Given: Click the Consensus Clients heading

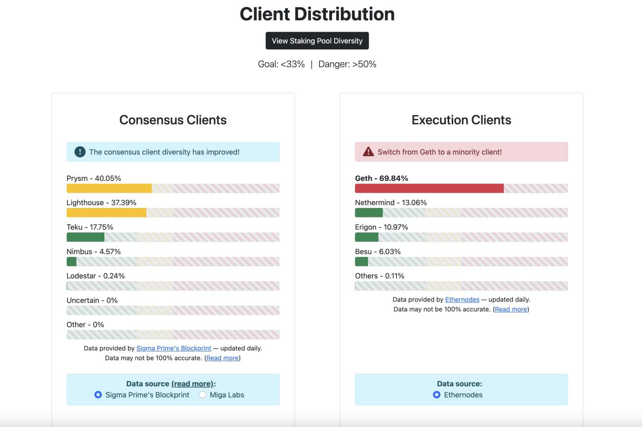Looking at the screenshot, I should [x=173, y=120].
